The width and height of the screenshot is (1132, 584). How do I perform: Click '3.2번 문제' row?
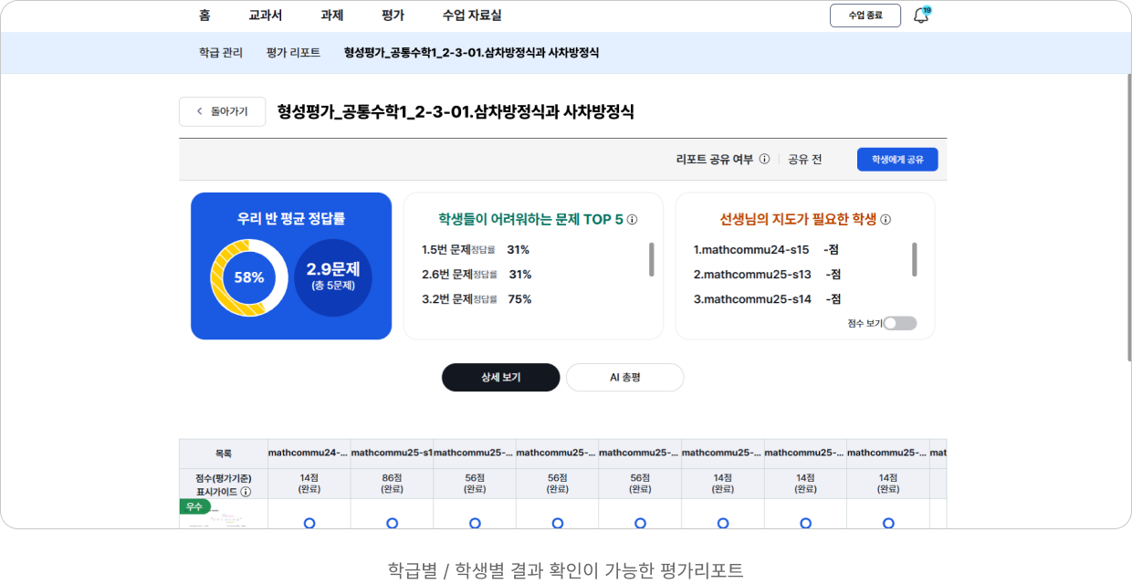477,298
